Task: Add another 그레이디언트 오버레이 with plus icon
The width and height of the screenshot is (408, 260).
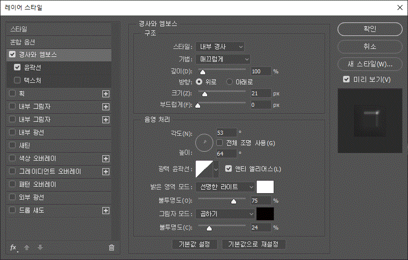Action: [106, 172]
